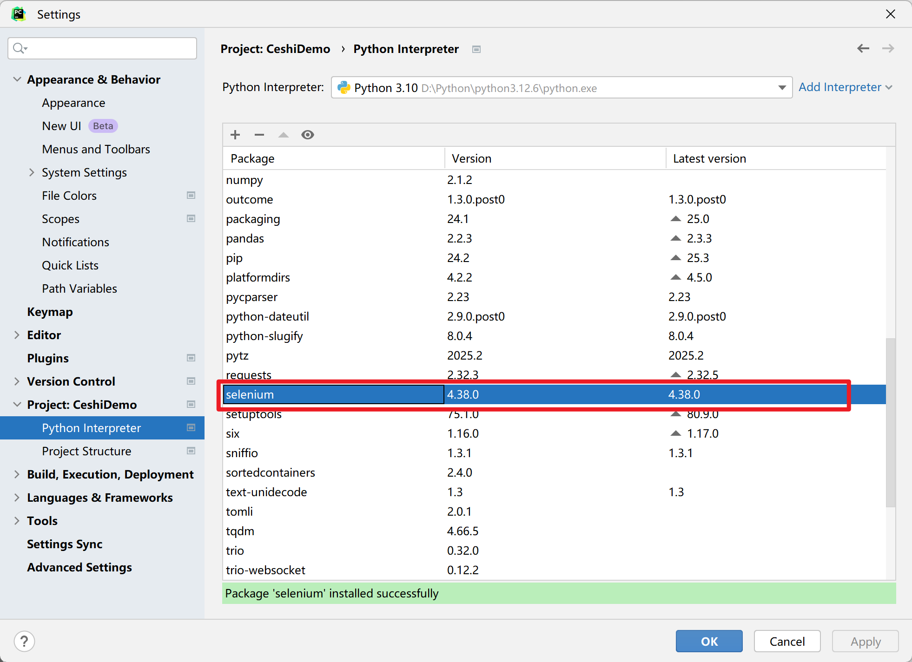This screenshot has height=662, width=912.
Task: Click the Package column header
Action: [x=334, y=158]
